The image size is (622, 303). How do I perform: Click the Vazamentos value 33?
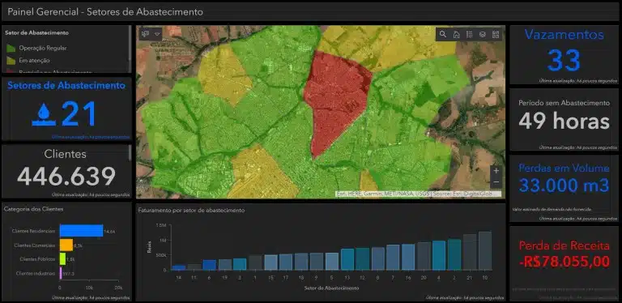pyautogui.click(x=564, y=60)
